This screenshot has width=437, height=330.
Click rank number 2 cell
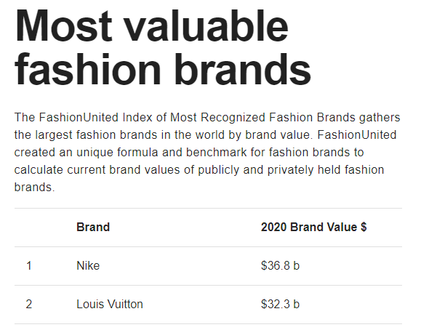point(29,304)
